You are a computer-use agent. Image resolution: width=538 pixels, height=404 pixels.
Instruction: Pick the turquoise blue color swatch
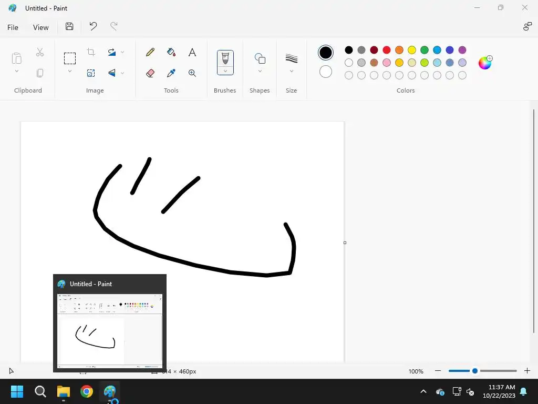(437, 50)
